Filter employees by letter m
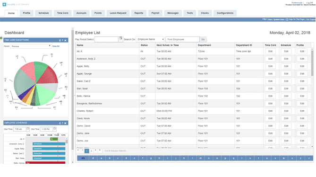The width and height of the screenshot is (316, 177). [201, 158]
